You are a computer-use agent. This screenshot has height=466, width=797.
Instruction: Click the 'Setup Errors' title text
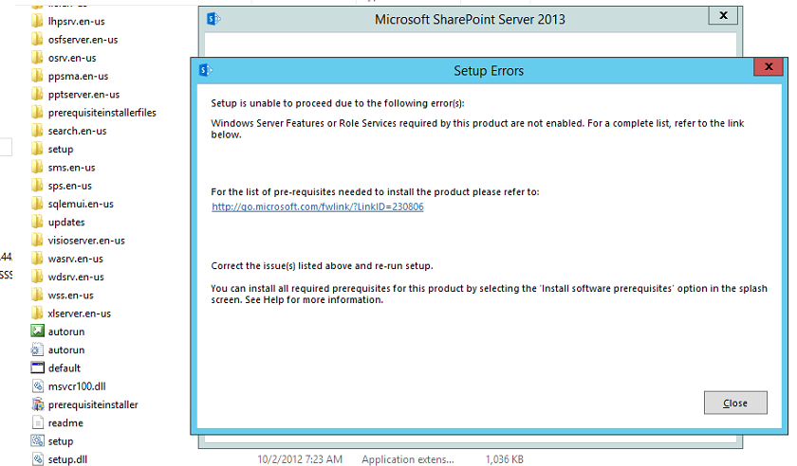pyautogui.click(x=489, y=70)
